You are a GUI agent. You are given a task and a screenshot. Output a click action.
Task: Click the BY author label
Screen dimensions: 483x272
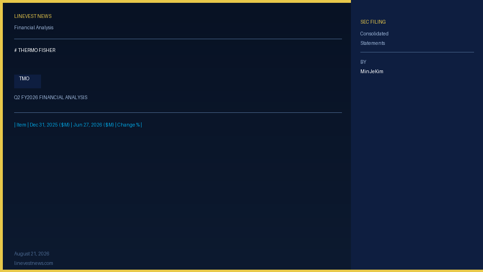[363, 62]
